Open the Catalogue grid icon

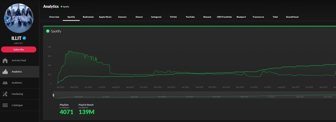click(5, 105)
